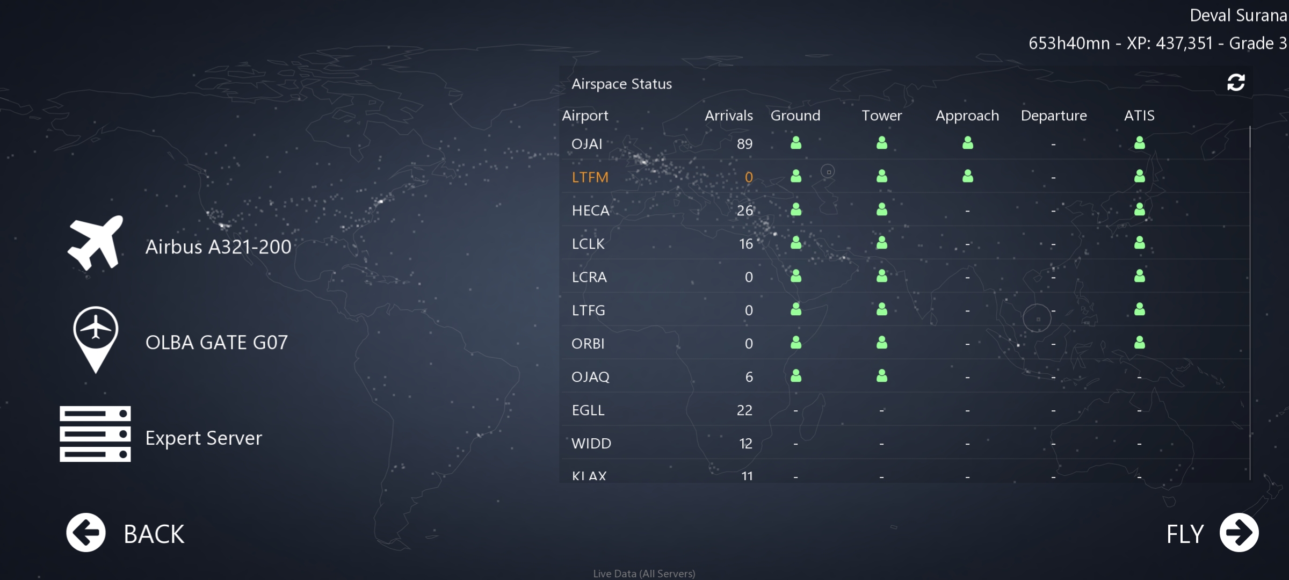Click LCLK ATIS controller icon

[x=1139, y=243]
